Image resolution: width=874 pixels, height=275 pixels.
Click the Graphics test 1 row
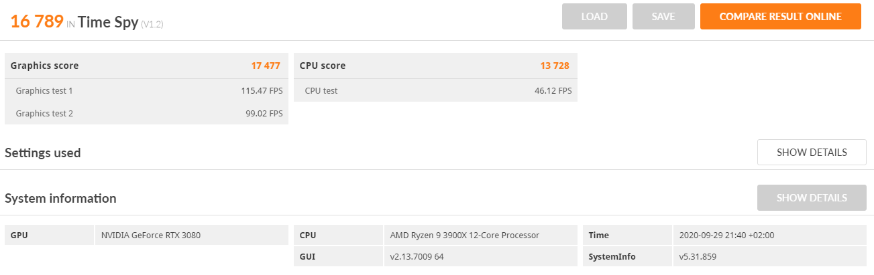pyautogui.click(x=146, y=90)
